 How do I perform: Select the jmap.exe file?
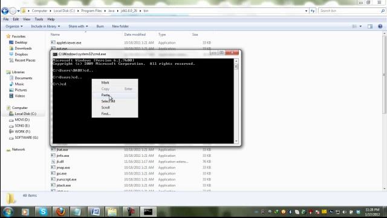[x=63, y=168]
